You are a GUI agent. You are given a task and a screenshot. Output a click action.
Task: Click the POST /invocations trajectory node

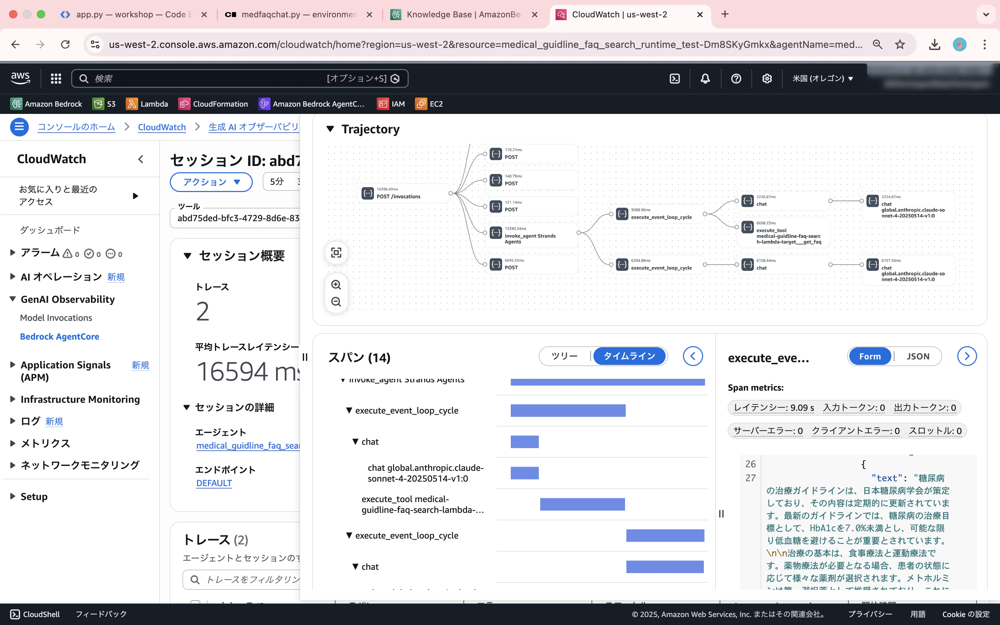403,193
